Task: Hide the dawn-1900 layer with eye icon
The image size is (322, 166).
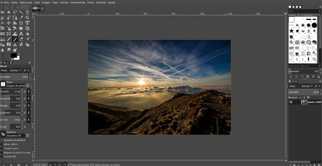Action: point(291,102)
